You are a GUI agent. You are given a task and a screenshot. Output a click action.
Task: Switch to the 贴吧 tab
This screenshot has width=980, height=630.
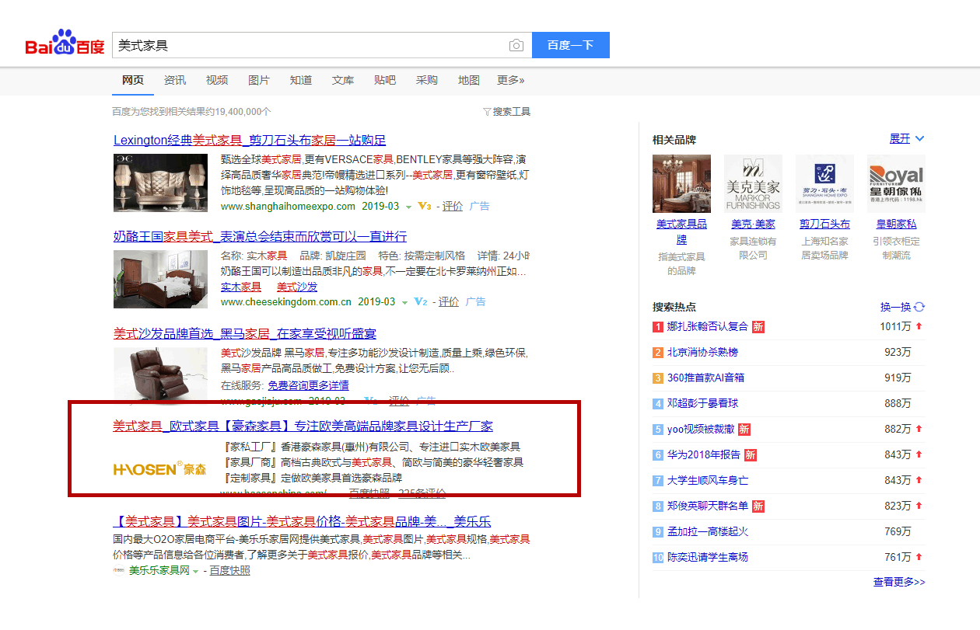(385, 80)
